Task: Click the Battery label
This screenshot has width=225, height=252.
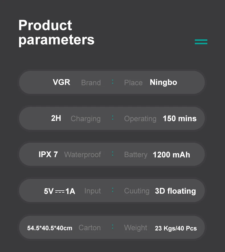Action: click(136, 155)
